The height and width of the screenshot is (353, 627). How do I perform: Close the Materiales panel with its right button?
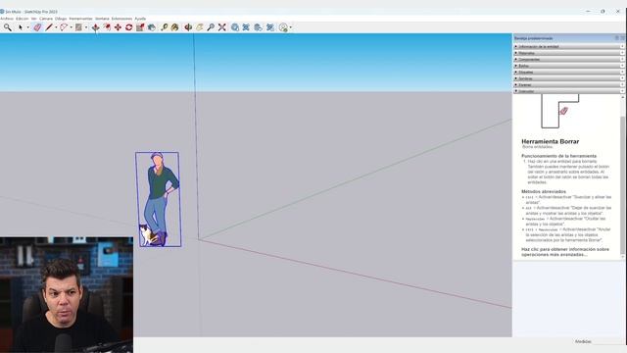coord(623,53)
